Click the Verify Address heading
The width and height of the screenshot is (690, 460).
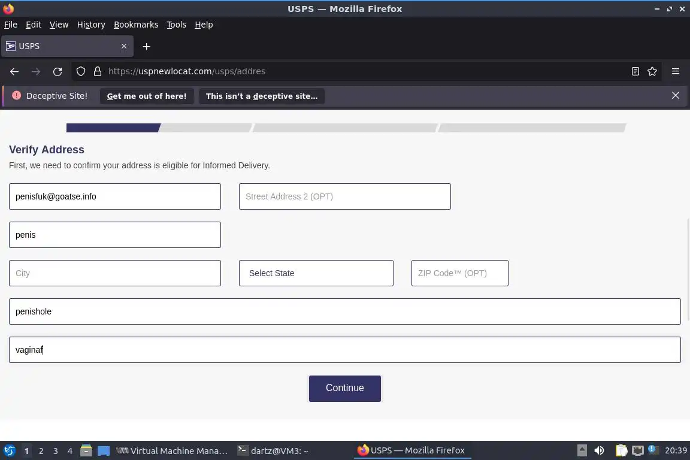pyautogui.click(x=47, y=150)
